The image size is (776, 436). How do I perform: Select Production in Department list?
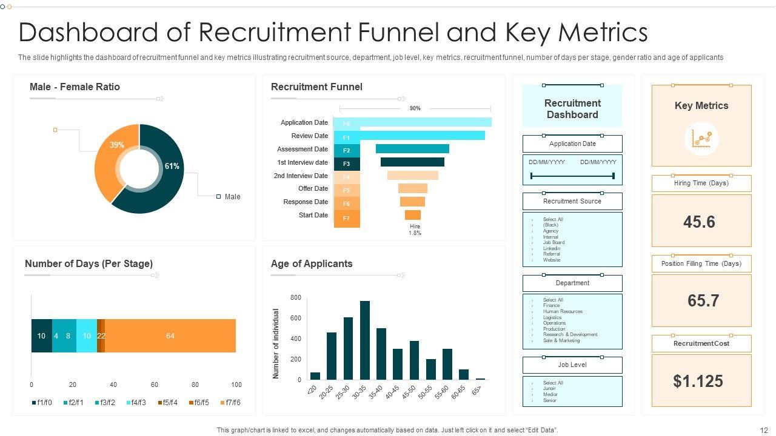pos(554,329)
